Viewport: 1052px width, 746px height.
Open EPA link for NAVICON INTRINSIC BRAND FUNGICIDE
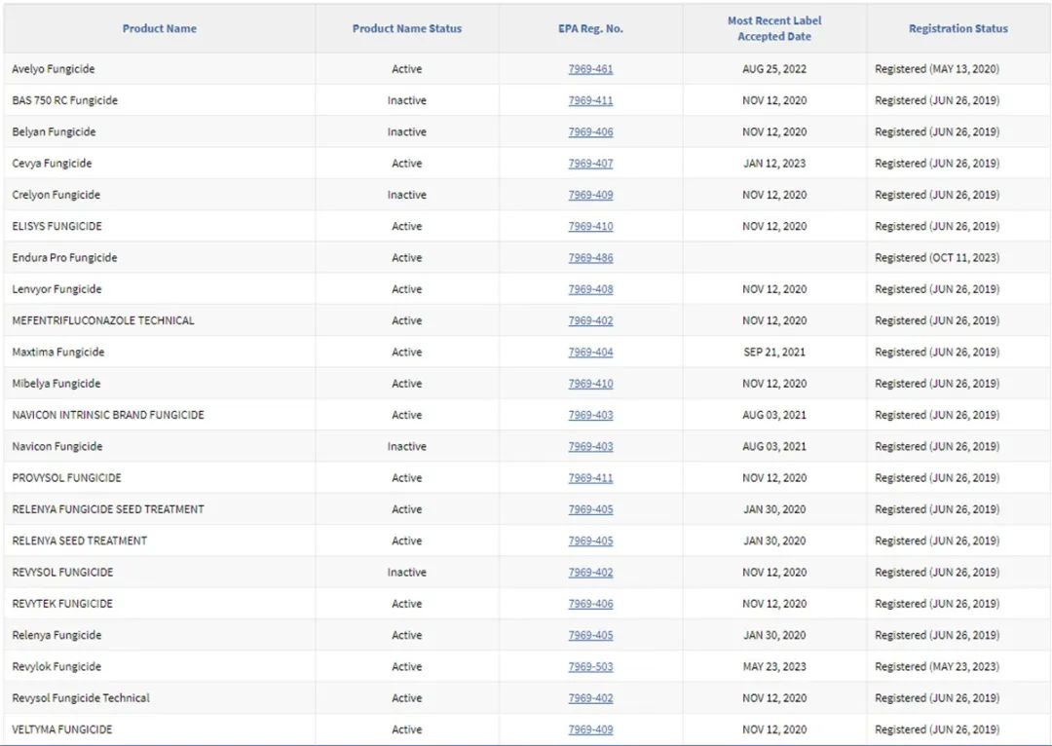[x=590, y=415]
